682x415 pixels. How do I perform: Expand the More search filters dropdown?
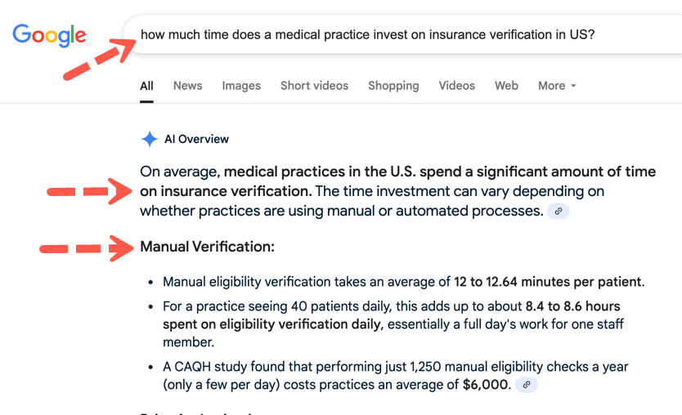557,86
